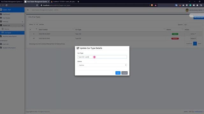Click the ADMS - PHP logo icon

point(1,10)
